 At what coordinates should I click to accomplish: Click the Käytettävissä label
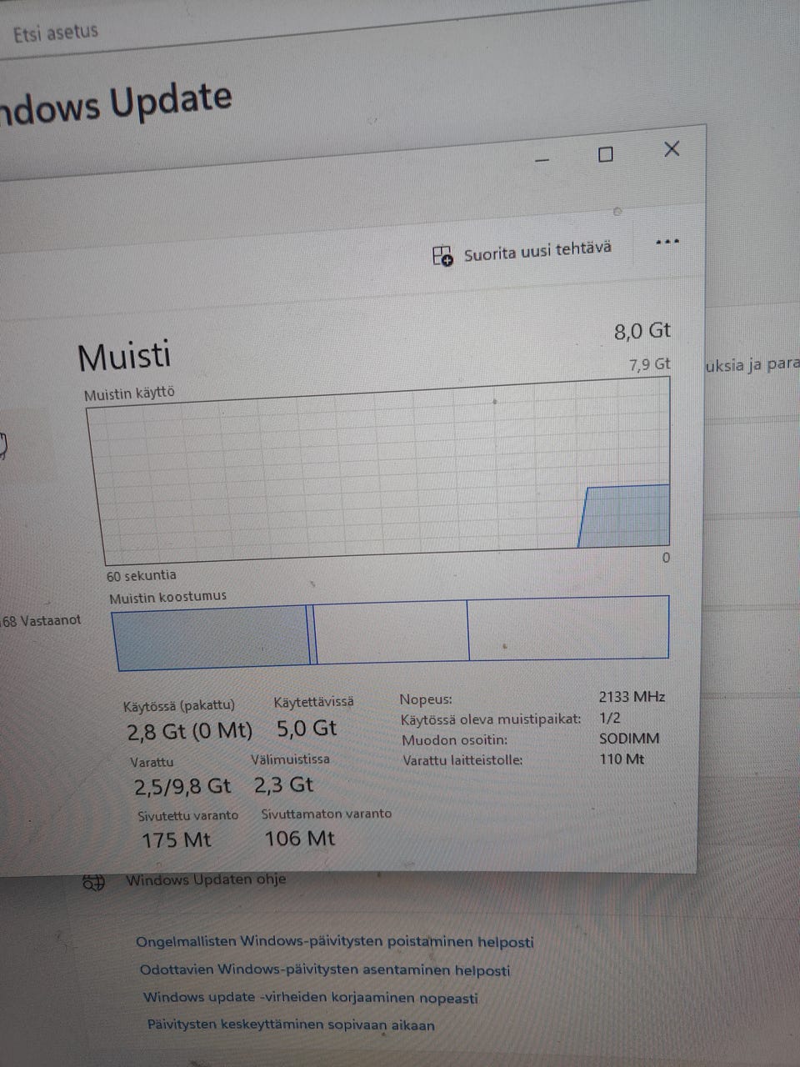pos(313,702)
